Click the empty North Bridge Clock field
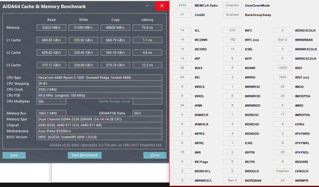Screen dimensions: 319x187 coord(147,101)
